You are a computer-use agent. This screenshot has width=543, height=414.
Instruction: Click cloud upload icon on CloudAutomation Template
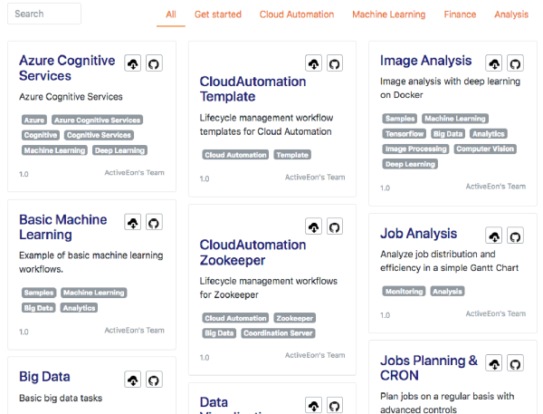pos(313,63)
